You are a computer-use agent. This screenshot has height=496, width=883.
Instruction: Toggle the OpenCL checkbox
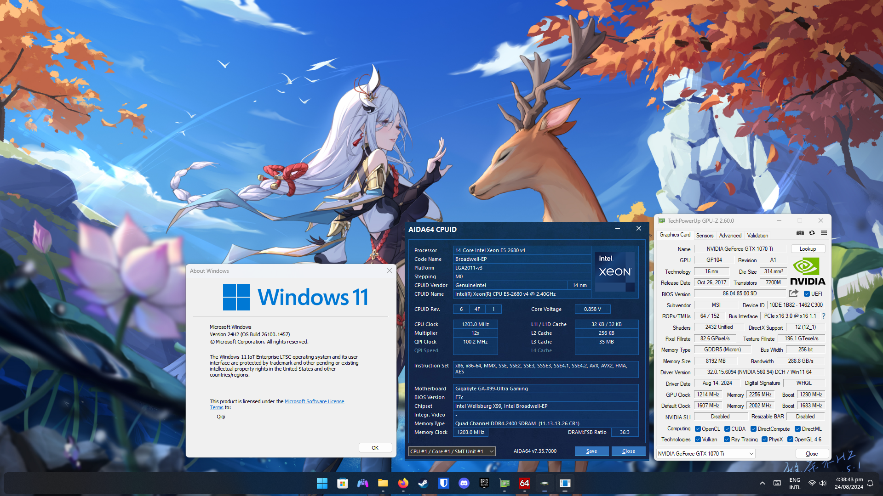tap(698, 429)
